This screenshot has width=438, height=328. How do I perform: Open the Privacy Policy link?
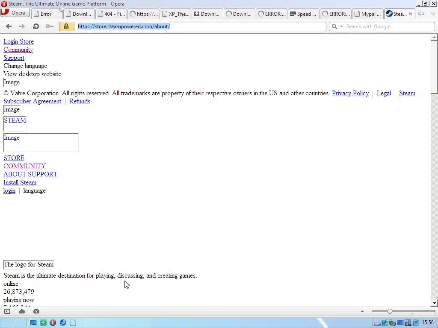coord(350,93)
